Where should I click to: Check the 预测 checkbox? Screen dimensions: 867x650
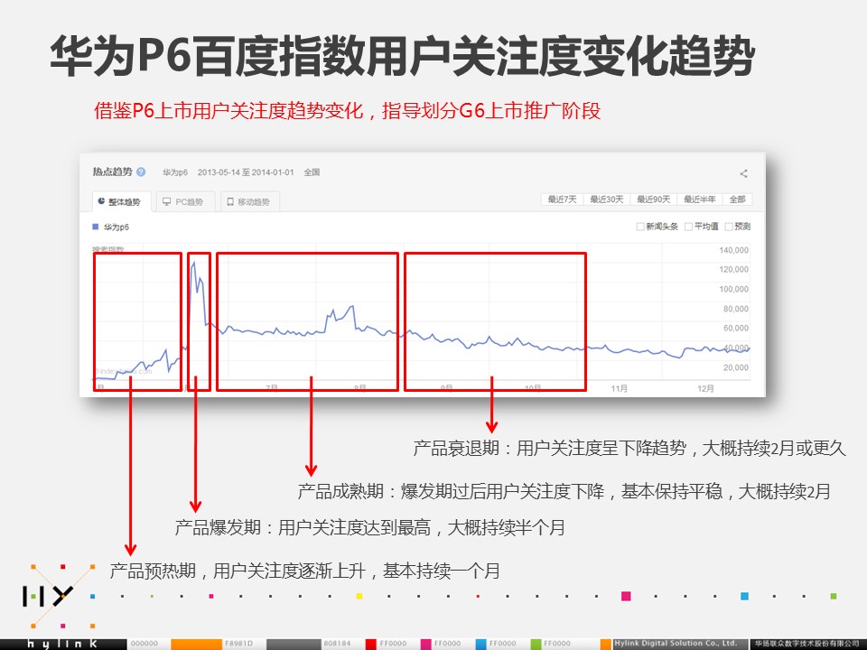728,227
